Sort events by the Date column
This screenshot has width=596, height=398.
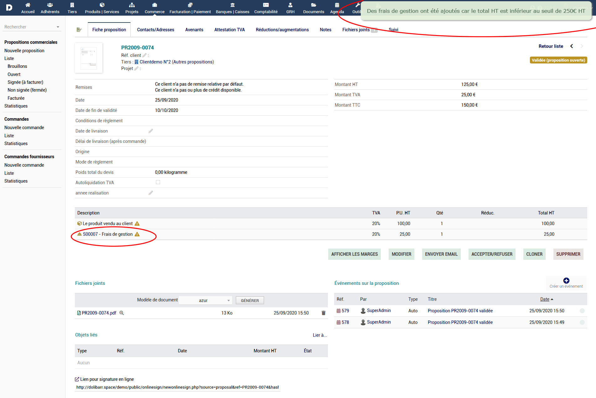pyautogui.click(x=545, y=299)
